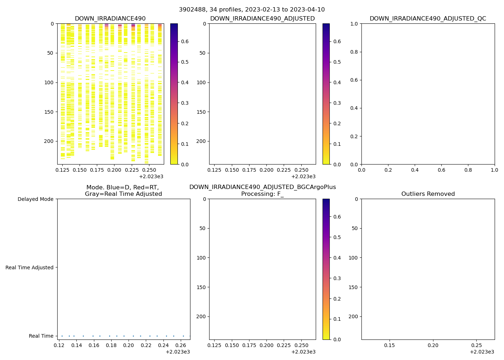Click the colorbar beside the DOWN_IRRADIANCE490 heatmap

pos(174,94)
